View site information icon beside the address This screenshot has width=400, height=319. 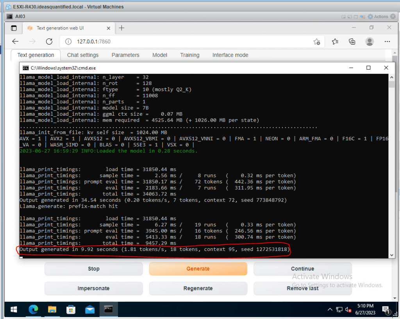pyautogui.click(x=68, y=41)
